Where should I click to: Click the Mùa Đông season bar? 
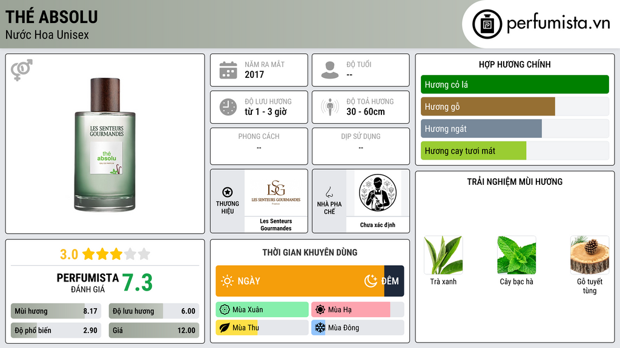point(357,327)
